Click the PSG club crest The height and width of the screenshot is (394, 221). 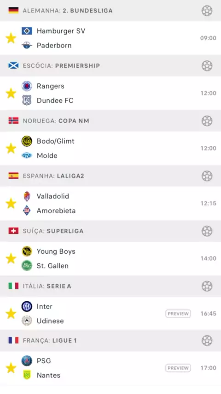click(27, 361)
